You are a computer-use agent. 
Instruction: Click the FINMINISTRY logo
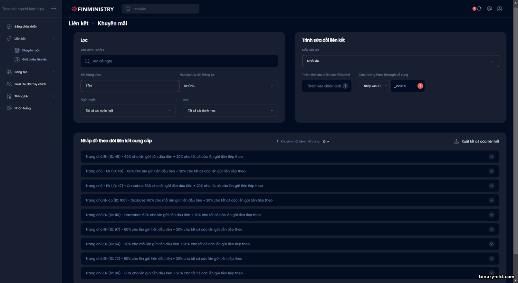point(93,9)
